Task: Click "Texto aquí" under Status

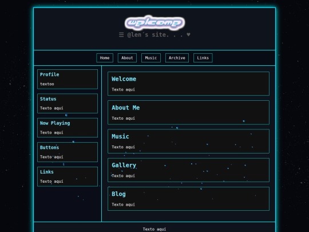Action: (x=51, y=108)
